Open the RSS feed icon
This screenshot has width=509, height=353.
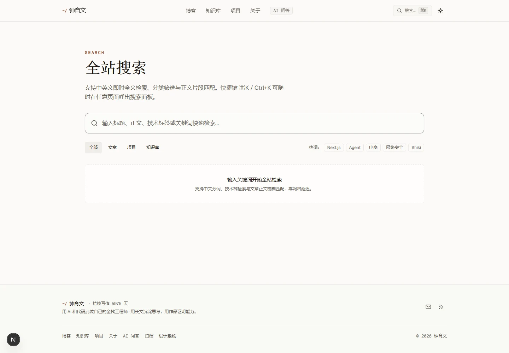click(441, 307)
